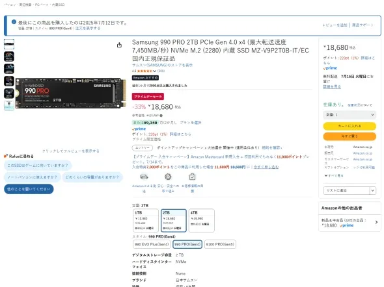Open the other sellers on Amazon arrow
The width and height of the screenshot is (384, 287).
click(x=376, y=222)
